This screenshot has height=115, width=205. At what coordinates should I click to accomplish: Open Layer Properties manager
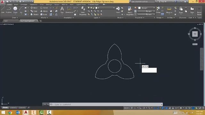click(x=83, y=11)
